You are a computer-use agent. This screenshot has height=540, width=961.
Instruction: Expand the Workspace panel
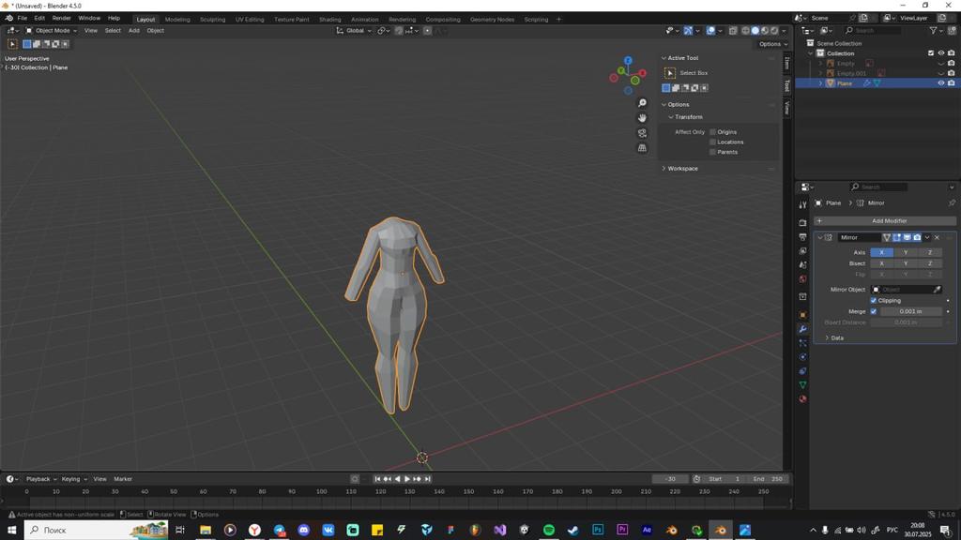click(x=682, y=169)
